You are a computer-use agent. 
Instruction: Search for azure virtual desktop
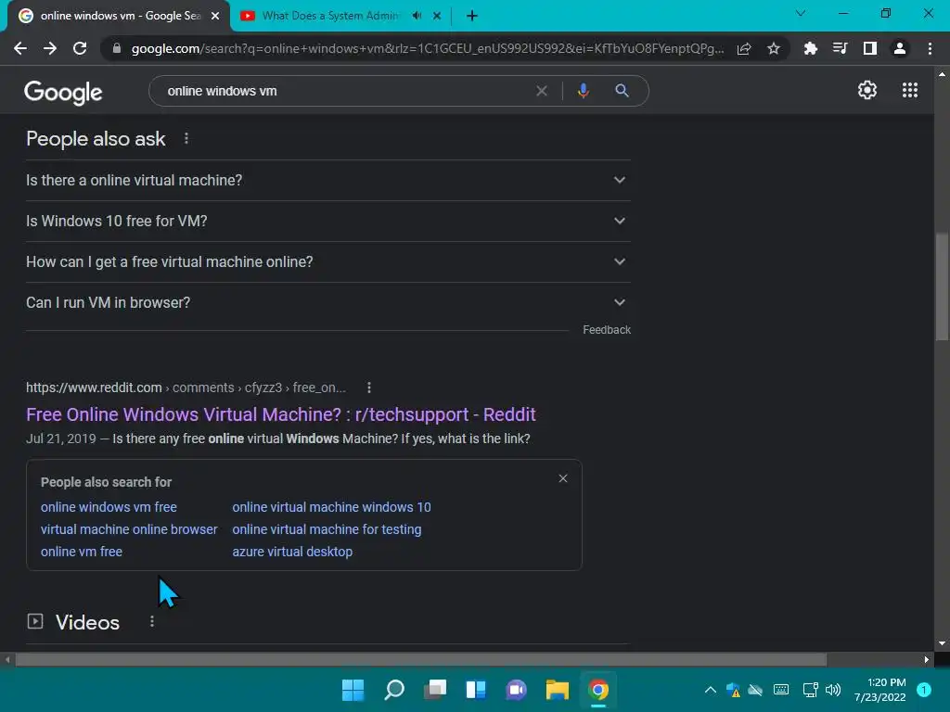tap(292, 552)
